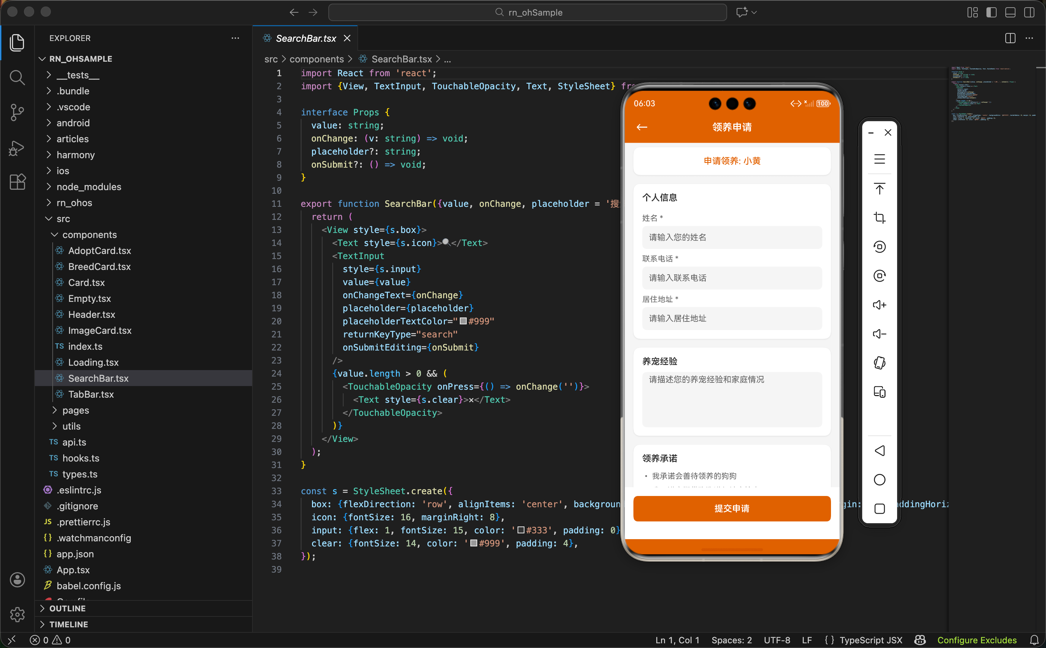Collapse the components folder
The width and height of the screenshot is (1046, 648).
89,235
